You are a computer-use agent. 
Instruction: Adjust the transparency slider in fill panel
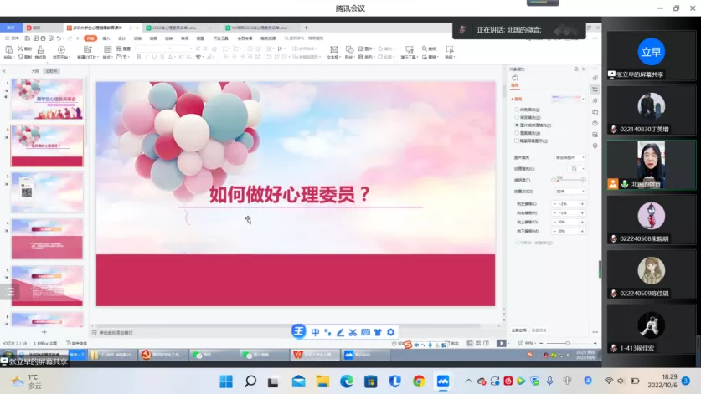point(558,180)
